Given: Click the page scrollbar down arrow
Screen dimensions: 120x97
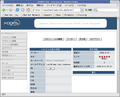Looking at the screenshot, I should coord(118,92).
